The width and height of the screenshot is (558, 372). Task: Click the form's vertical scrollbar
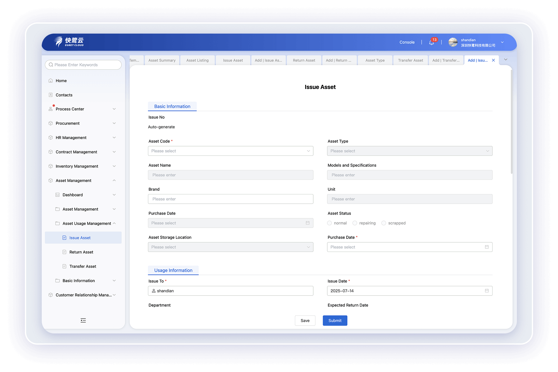511,121
